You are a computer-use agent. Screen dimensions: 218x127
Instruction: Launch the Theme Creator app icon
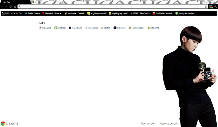coord(130,28)
